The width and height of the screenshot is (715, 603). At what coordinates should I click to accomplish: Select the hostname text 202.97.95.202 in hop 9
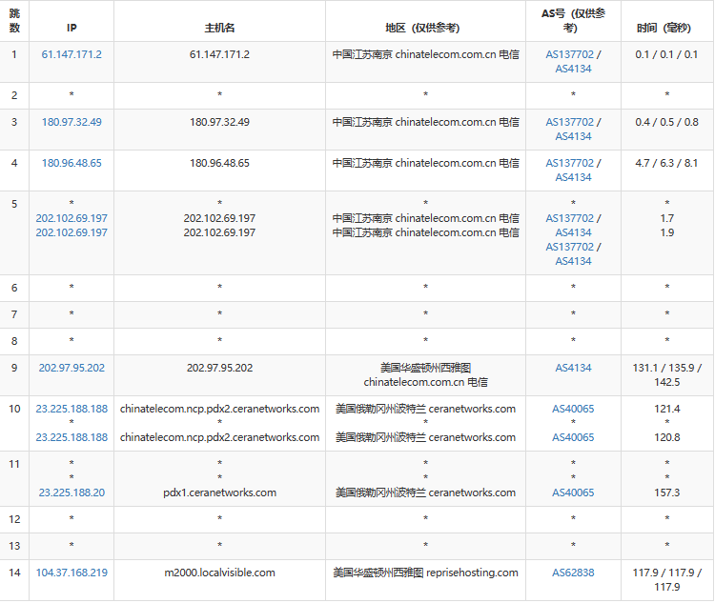[x=220, y=368]
